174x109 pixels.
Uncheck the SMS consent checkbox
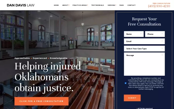pyautogui.click(x=126, y=83)
